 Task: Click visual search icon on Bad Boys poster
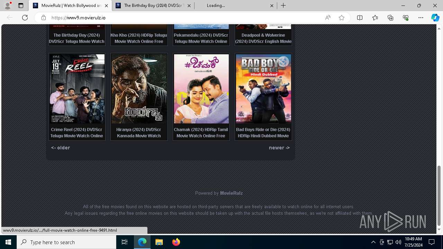[x=283, y=62]
